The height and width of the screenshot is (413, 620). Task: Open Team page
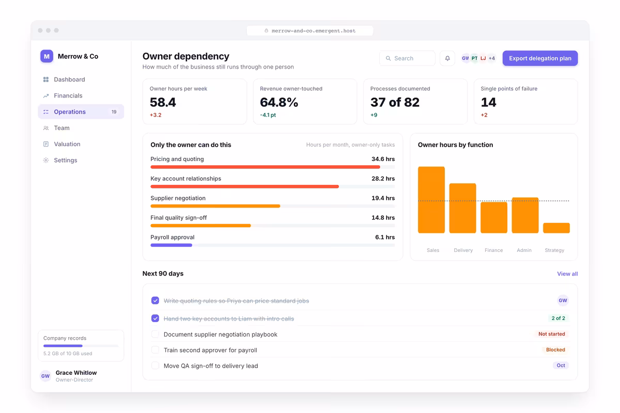(81, 128)
